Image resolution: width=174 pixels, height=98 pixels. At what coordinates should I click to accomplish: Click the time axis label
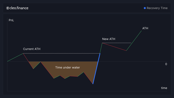[164, 88]
